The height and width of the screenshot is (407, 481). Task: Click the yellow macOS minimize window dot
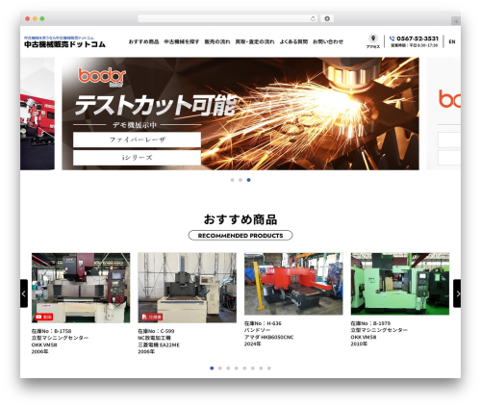pyautogui.click(x=35, y=19)
